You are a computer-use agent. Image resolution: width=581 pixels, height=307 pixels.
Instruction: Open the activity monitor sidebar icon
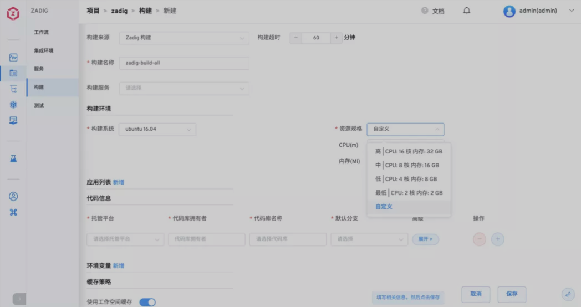13,58
